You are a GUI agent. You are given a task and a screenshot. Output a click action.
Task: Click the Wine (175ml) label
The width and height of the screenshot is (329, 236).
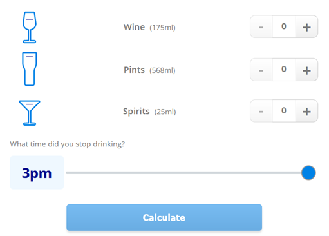coord(149,27)
